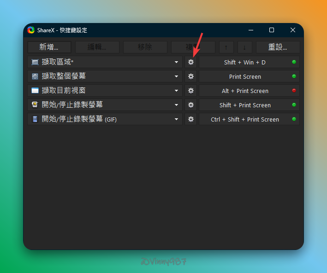Select the Print Screen hotkey field

[244, 76]
